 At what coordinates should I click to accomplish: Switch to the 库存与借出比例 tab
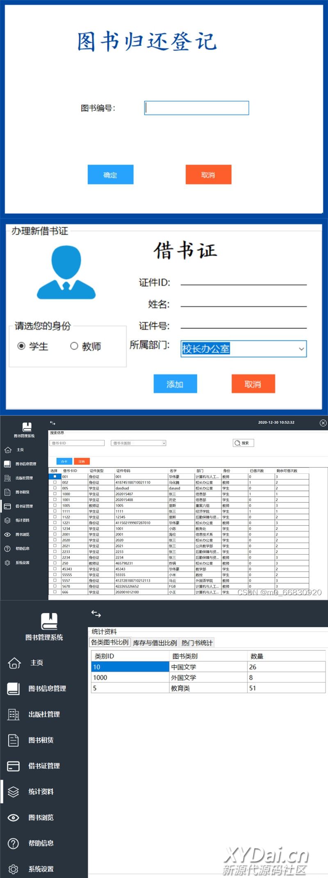[155, 643]
